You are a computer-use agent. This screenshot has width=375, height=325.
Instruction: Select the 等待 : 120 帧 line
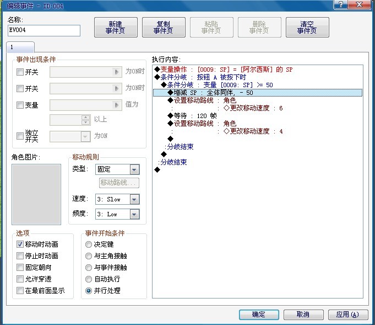tap(258, 116)
